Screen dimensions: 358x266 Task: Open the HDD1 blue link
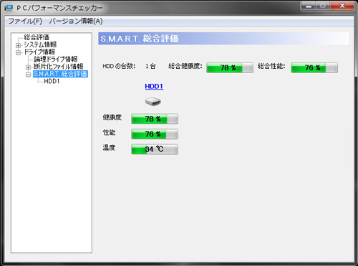click(154, 86)
